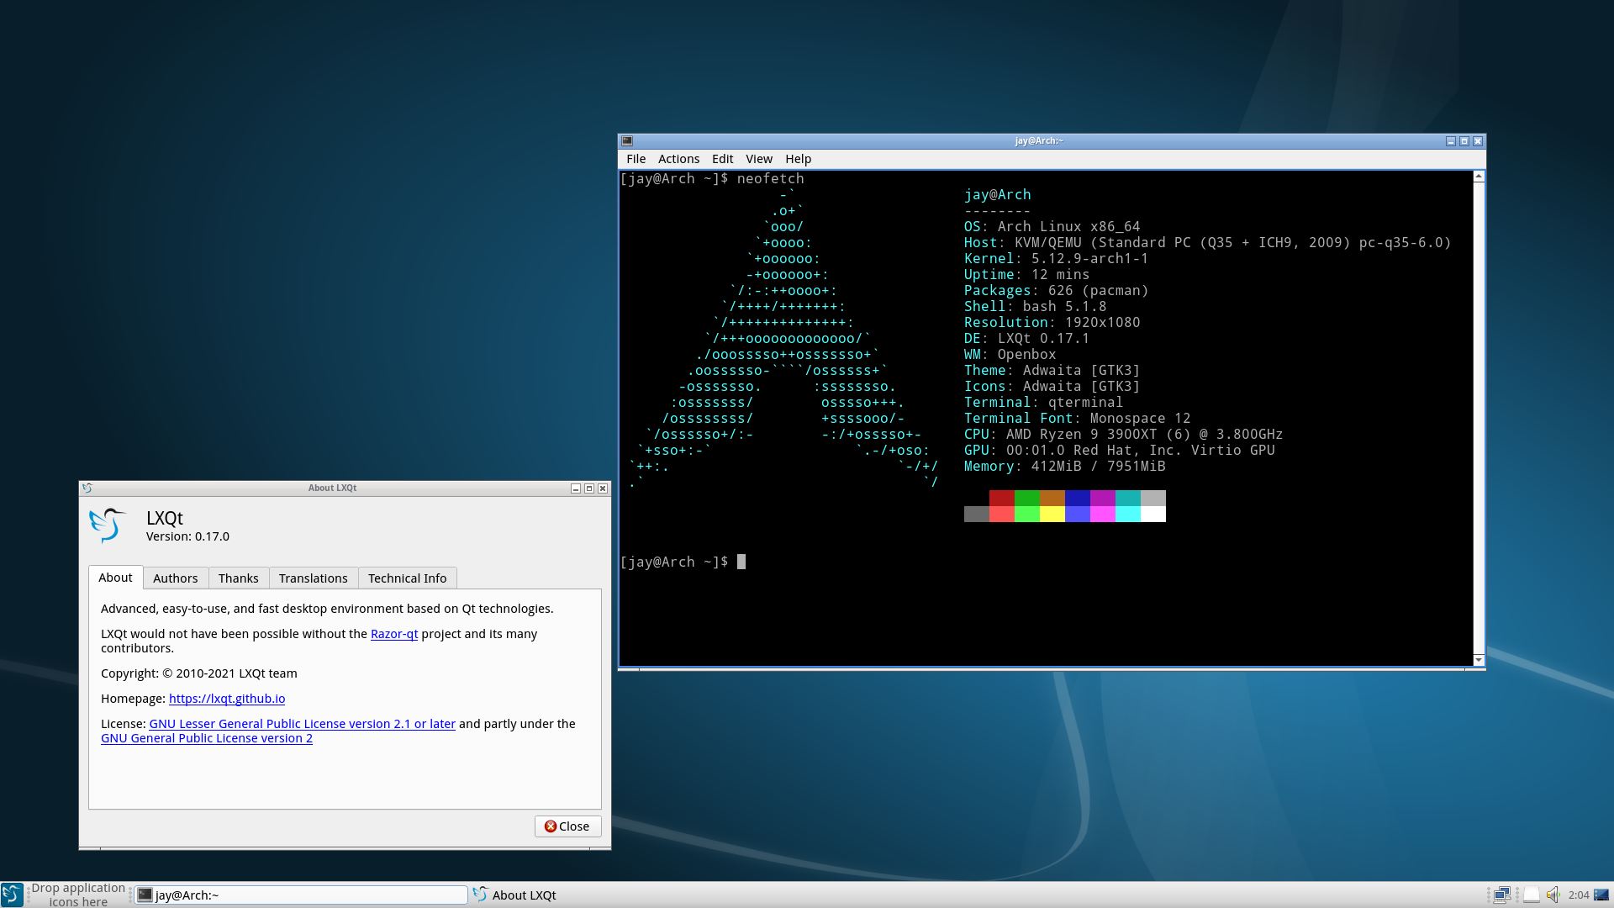Click the 'Icons: Adwaita [GTK3]' line

pyautogui.click(x=1052, y=387)
